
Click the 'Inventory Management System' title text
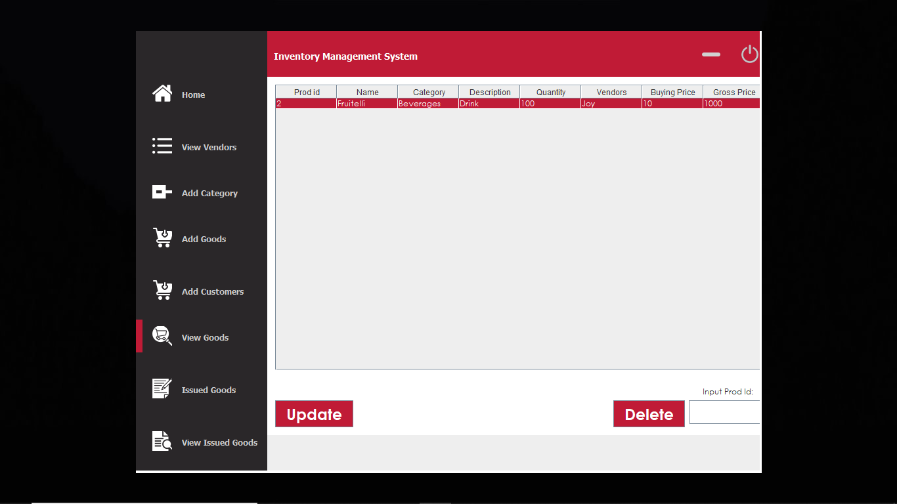(345, 56)
